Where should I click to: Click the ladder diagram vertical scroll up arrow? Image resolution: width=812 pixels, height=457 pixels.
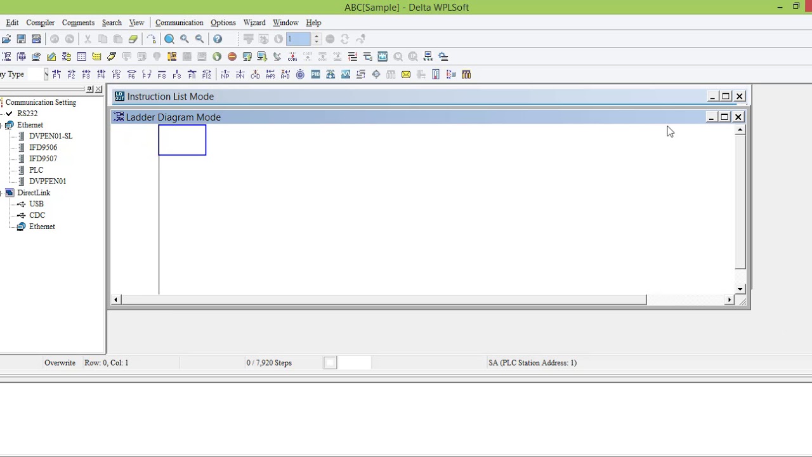[x=740, y=130]
